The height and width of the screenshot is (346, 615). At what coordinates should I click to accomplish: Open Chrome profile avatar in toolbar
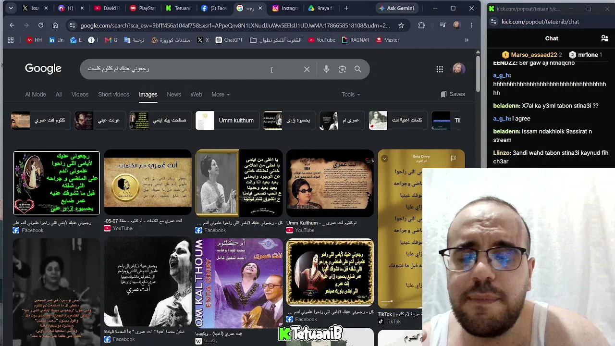coord(456,25)
